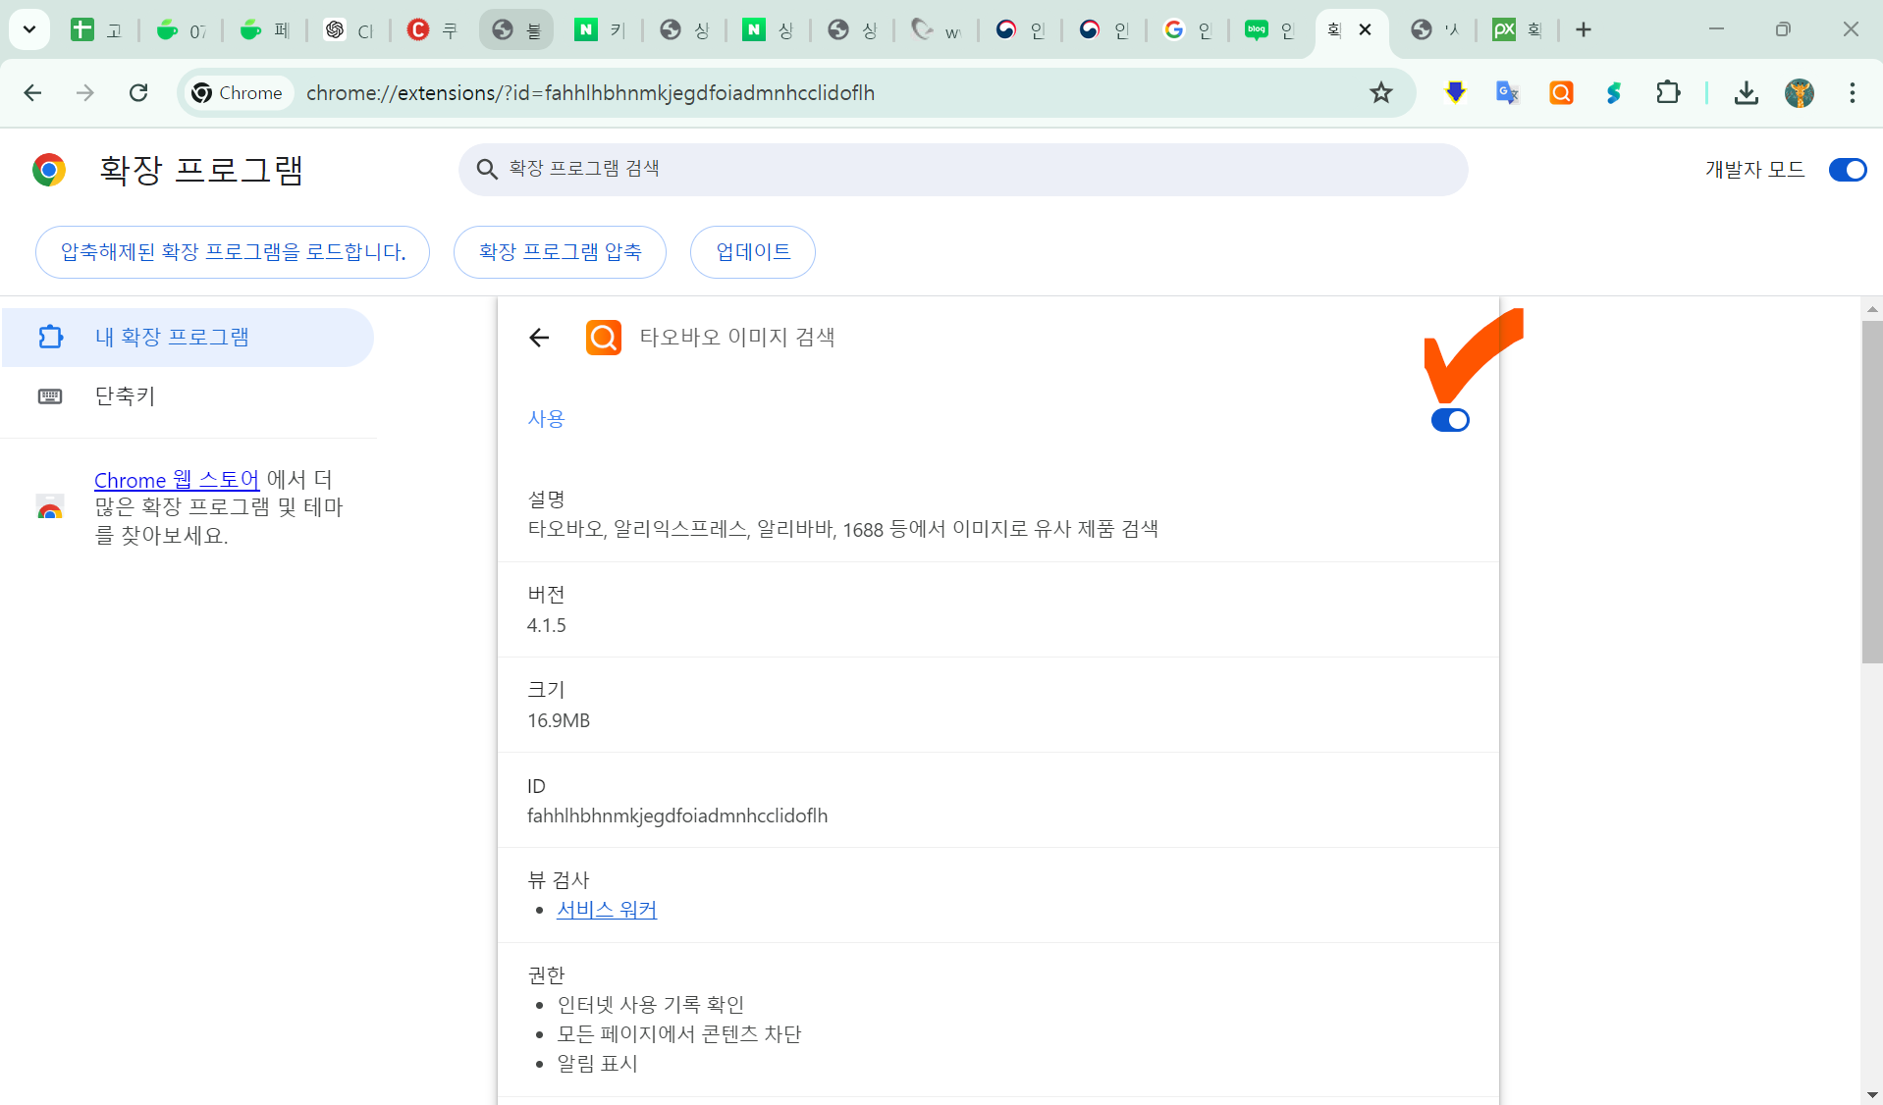
Task: Click the 업데이트 button
Action: coord(753,252)
